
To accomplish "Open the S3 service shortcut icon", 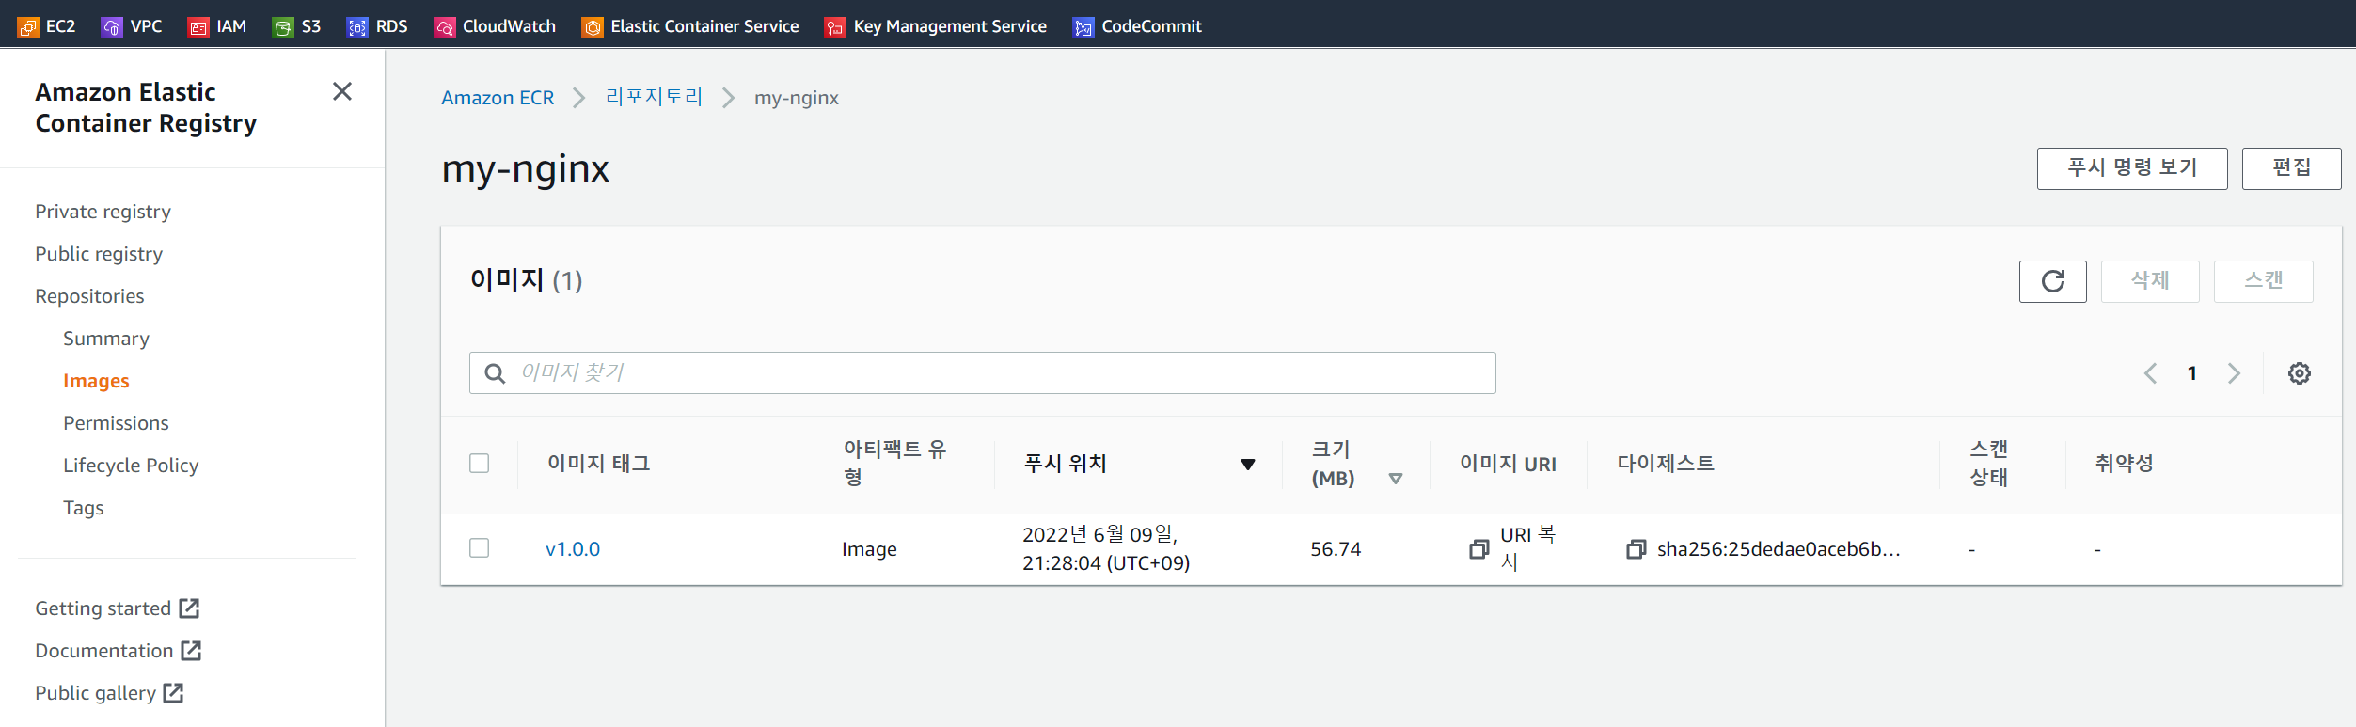I will pyautogui.click(x=283, y=27).
